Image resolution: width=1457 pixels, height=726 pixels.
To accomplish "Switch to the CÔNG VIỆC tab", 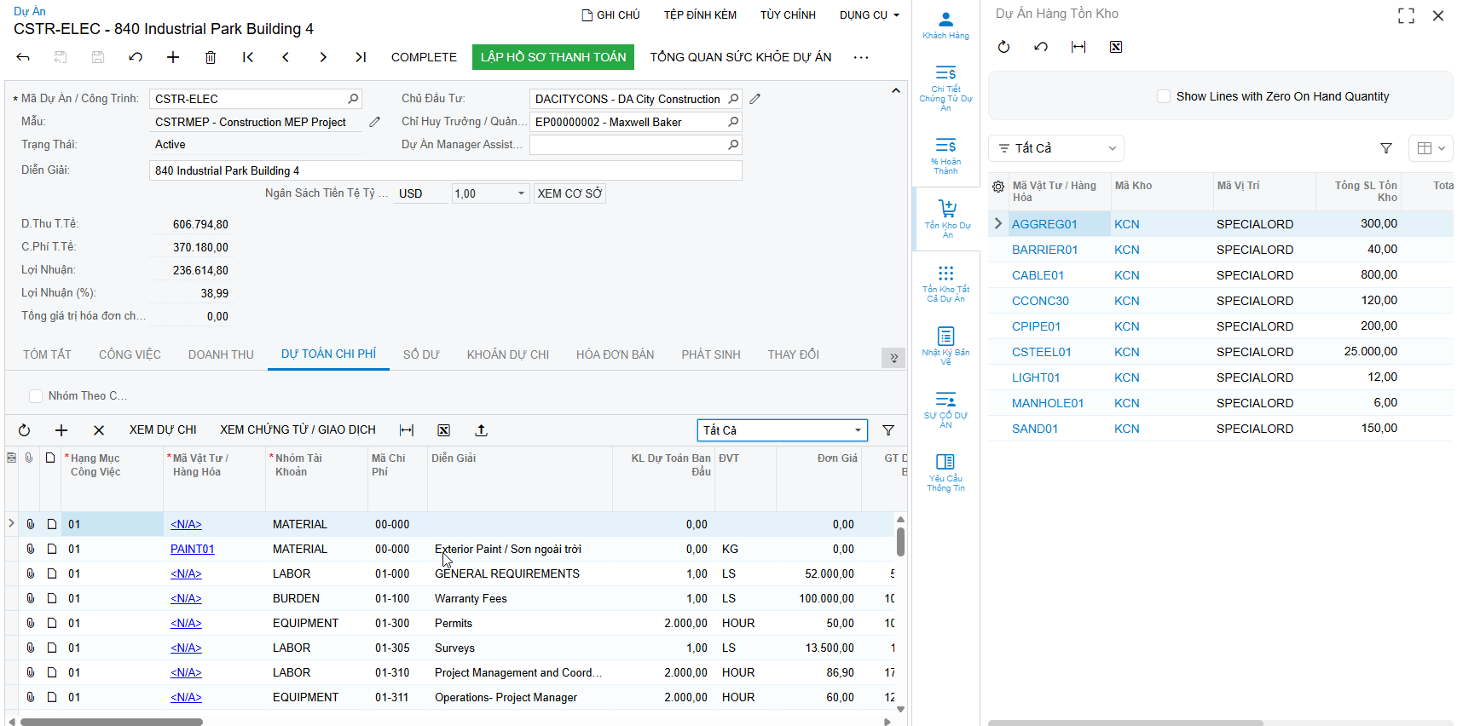I will click(x=130, y=354).
